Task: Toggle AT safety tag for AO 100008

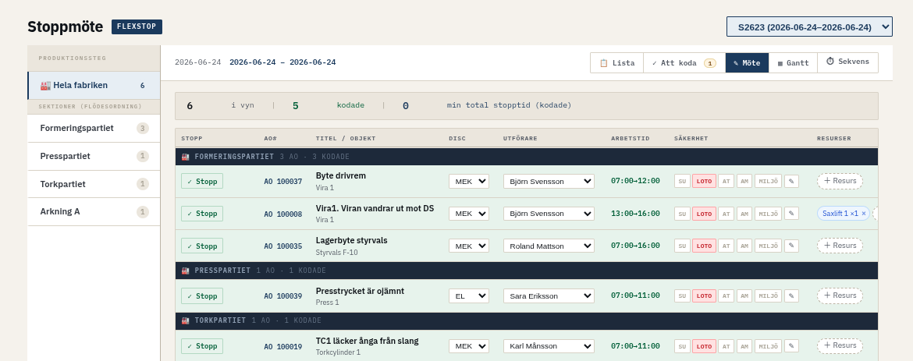Action: coord(726,214)
